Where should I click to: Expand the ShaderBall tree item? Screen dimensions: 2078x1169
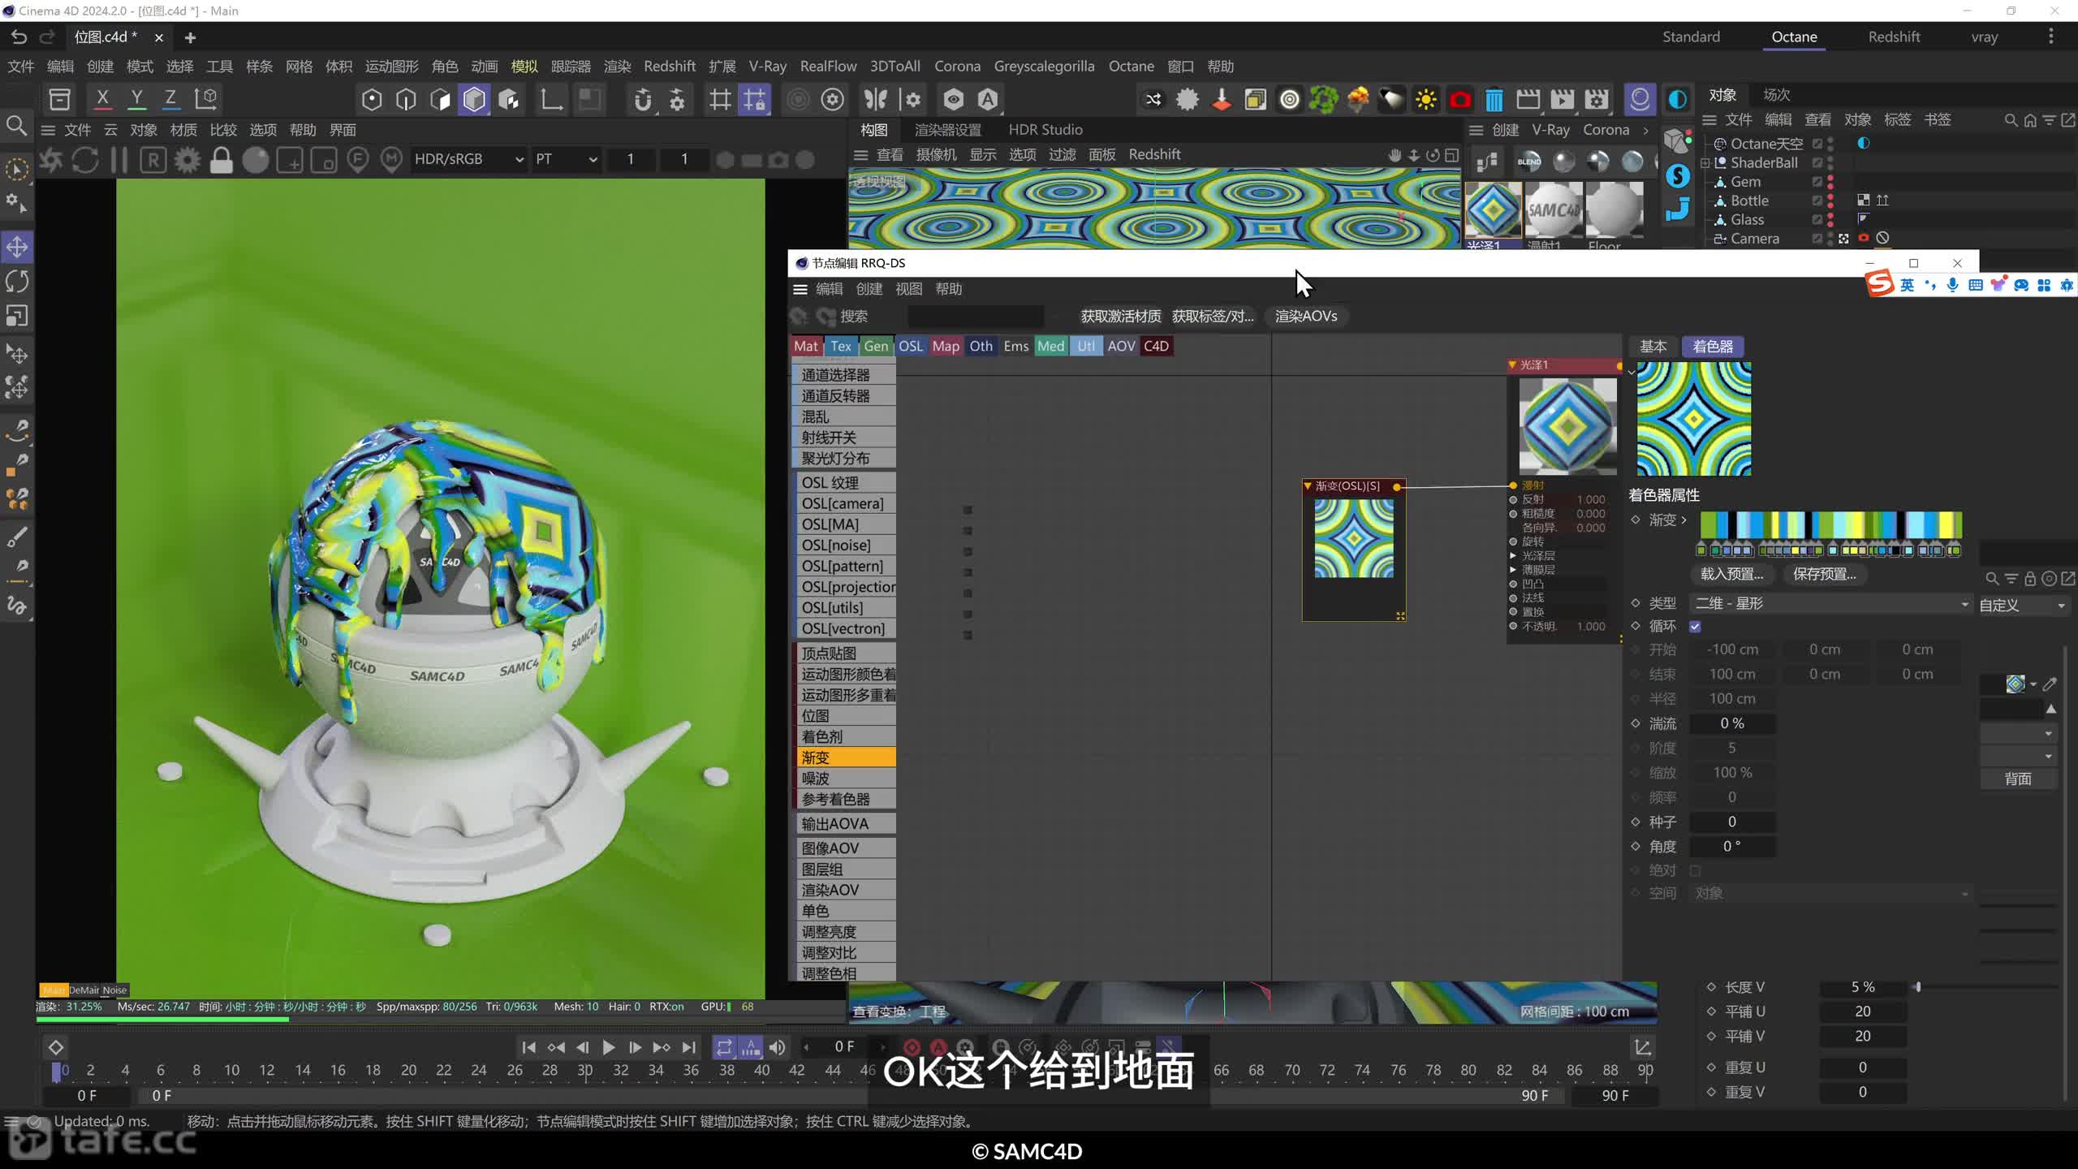tap(1705, 163)
